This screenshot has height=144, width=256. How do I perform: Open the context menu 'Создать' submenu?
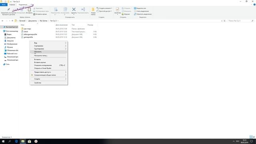coord(49,79)
